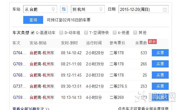Click the 参考票价 column header
Viewport: 185px width, 110px height.
(x=117, y=43)
